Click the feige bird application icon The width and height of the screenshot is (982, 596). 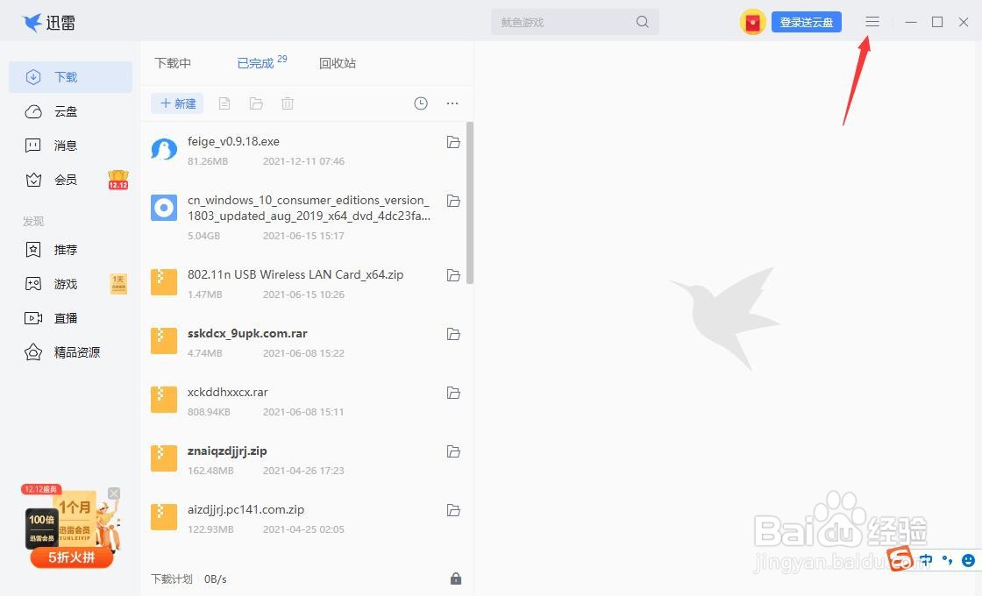click(x=164, y=149)
